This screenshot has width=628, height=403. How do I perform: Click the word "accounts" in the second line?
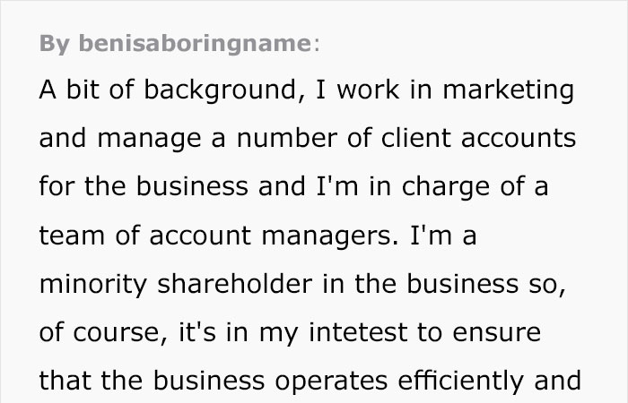click(519, 139)
